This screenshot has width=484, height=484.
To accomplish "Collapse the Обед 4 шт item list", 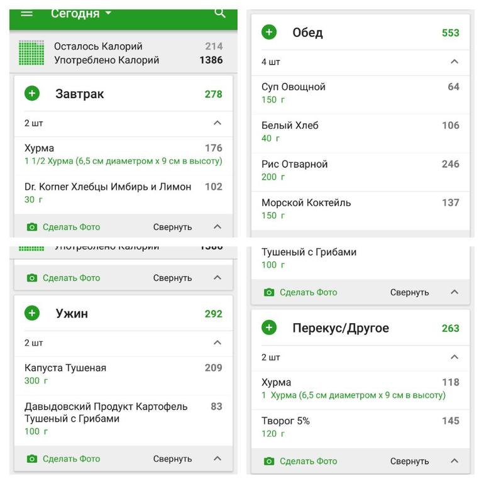I will coord(454,62).
